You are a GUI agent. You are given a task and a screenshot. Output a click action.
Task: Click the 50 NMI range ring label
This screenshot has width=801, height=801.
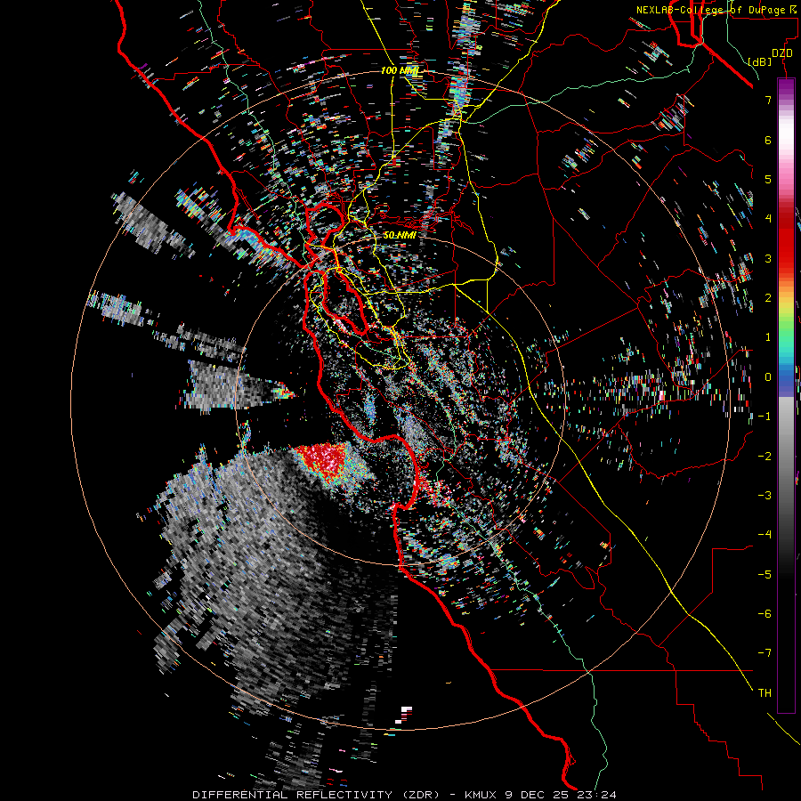(400, 235)
